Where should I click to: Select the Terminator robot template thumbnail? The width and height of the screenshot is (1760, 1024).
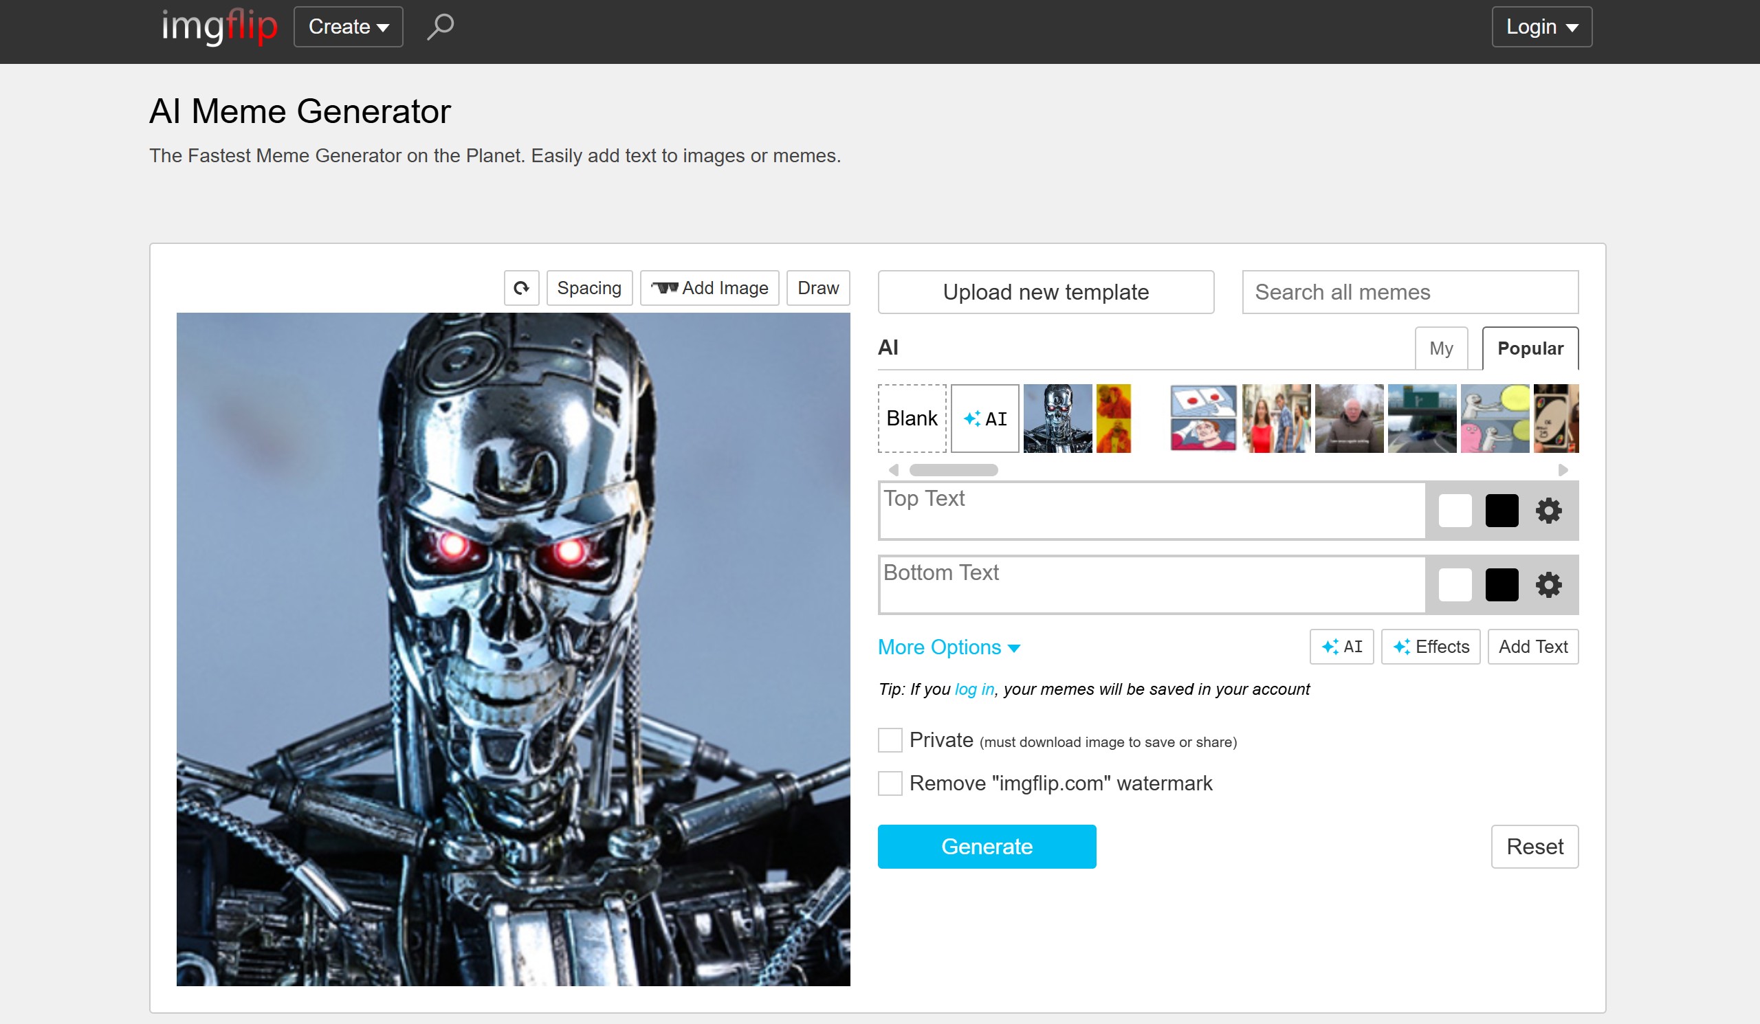pos(1057,418)
